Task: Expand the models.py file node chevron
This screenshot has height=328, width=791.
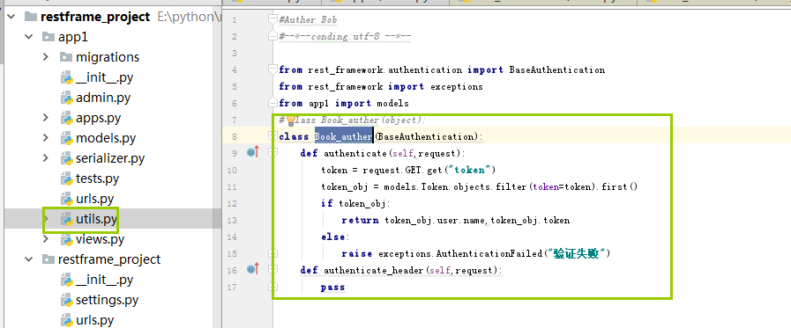Action: 46,138
